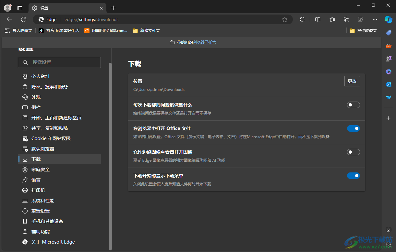Toggle 在浏览器中打开 Office 文件 switch
The width and height of the screenshot is (396, 252).
pos(354,128)
